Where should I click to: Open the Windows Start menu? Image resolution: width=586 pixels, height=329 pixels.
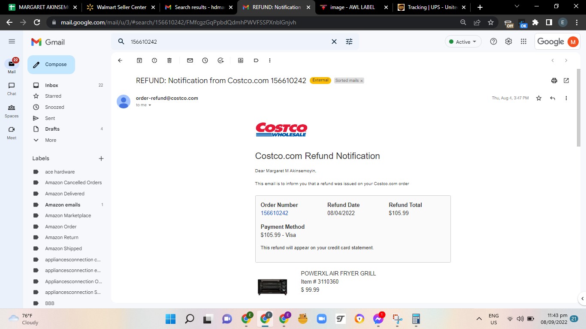pyautogui.click(x=170, y=319)
